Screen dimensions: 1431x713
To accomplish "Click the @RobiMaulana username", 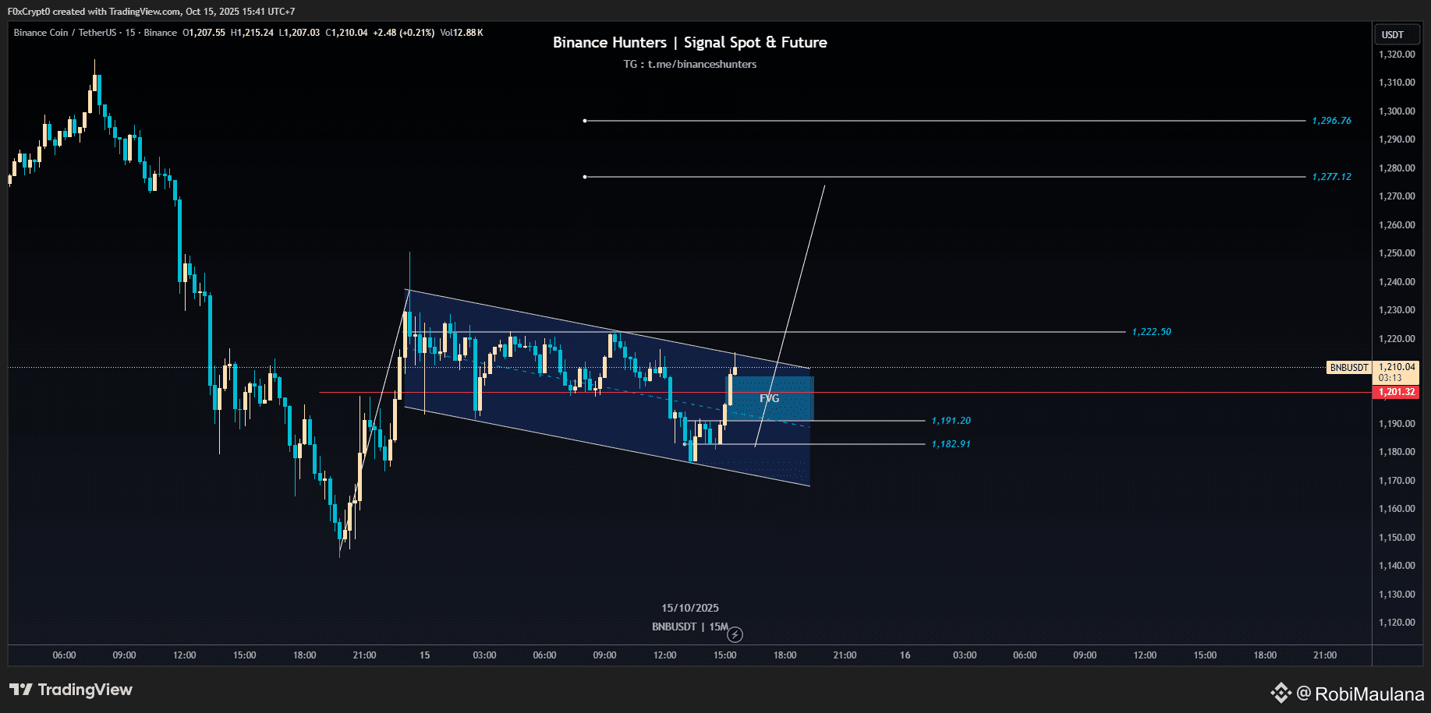I will (x=1360, y=694).
